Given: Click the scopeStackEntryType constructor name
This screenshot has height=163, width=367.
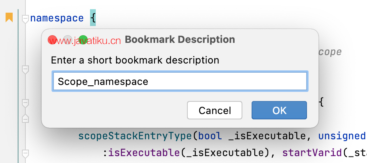Looking at the screenshot, I should tap(135, 136).
